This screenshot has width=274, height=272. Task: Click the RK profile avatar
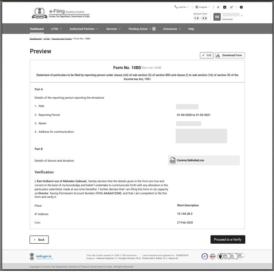(217, 17)
